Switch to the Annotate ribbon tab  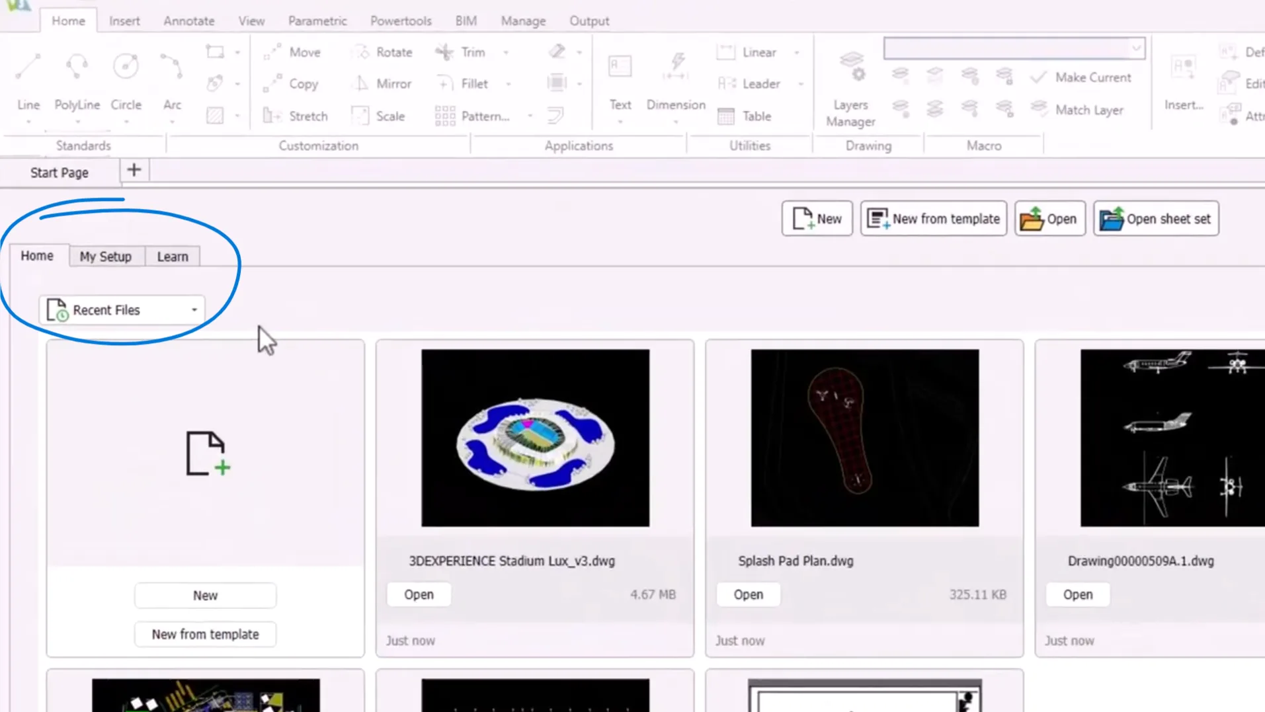[188, 21]
